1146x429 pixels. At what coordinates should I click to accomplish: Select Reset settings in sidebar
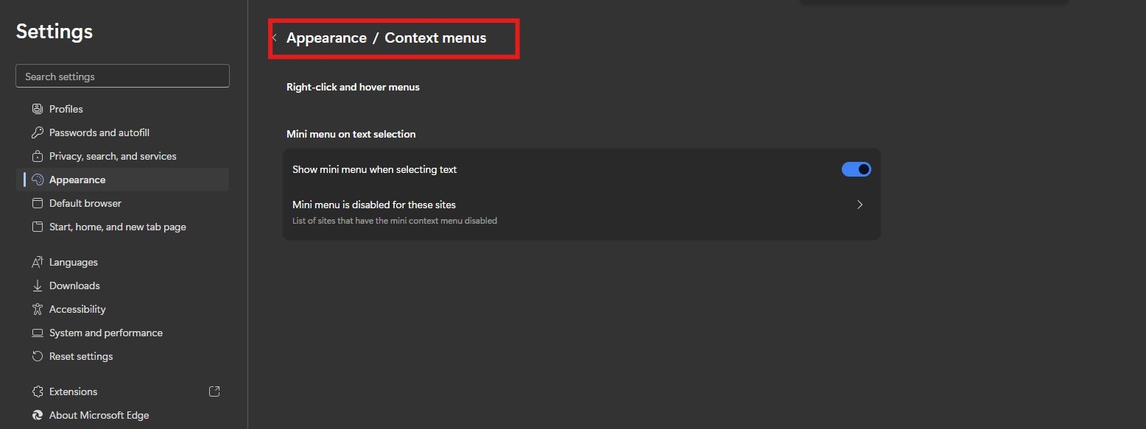click(x=81, y=356)
